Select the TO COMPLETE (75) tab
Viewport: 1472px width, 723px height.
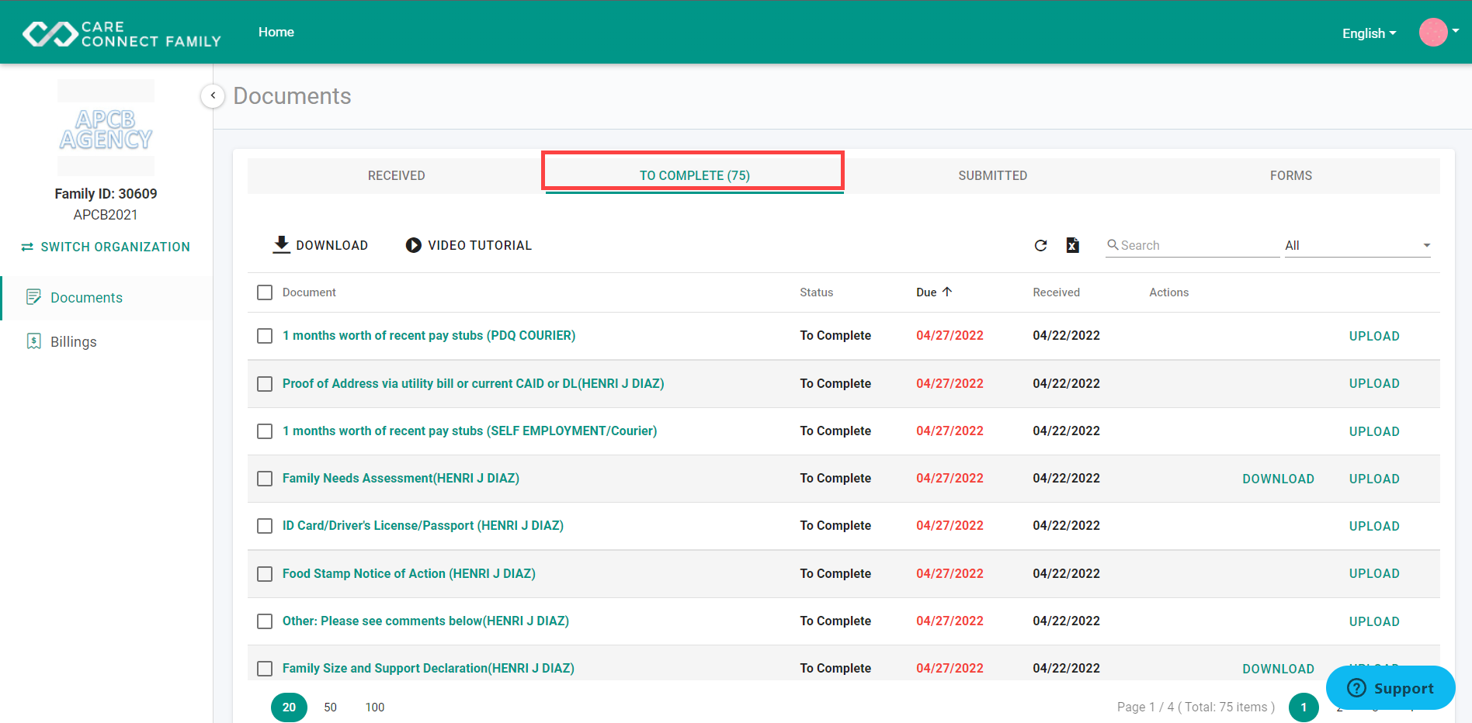694,175
